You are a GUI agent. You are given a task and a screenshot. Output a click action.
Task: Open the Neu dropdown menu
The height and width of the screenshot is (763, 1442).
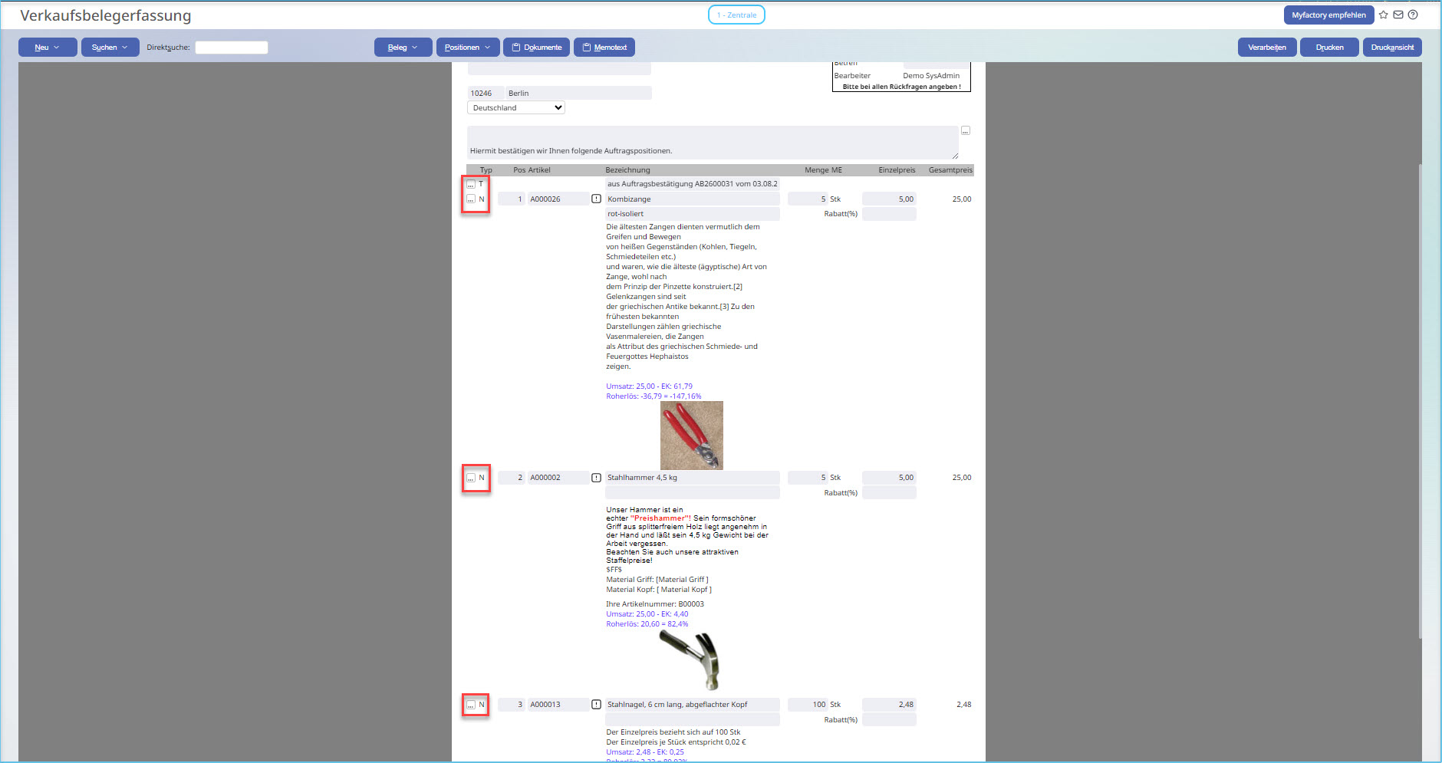tap(48, 48)
